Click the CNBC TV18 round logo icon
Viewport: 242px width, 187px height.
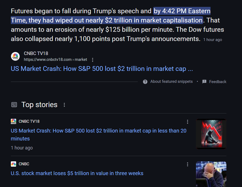(15, 56)
